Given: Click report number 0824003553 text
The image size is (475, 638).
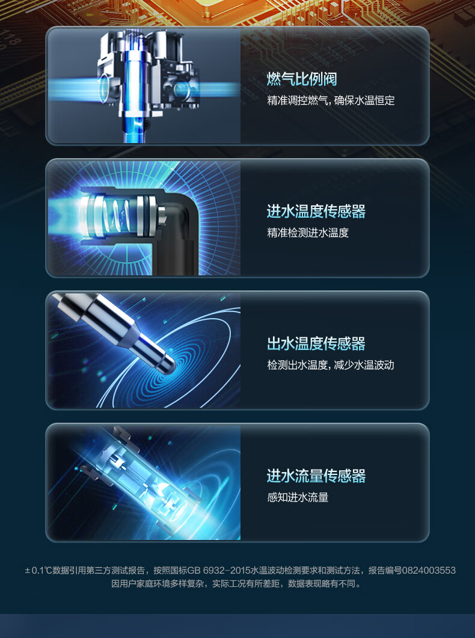Looking at the screenshot, I should (429, 571).
